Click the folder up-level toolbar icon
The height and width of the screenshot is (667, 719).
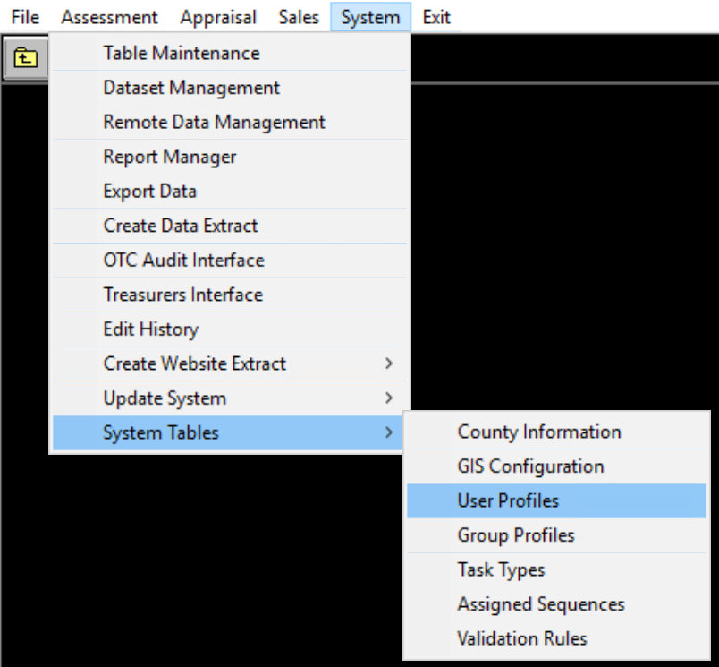(25, 57)
